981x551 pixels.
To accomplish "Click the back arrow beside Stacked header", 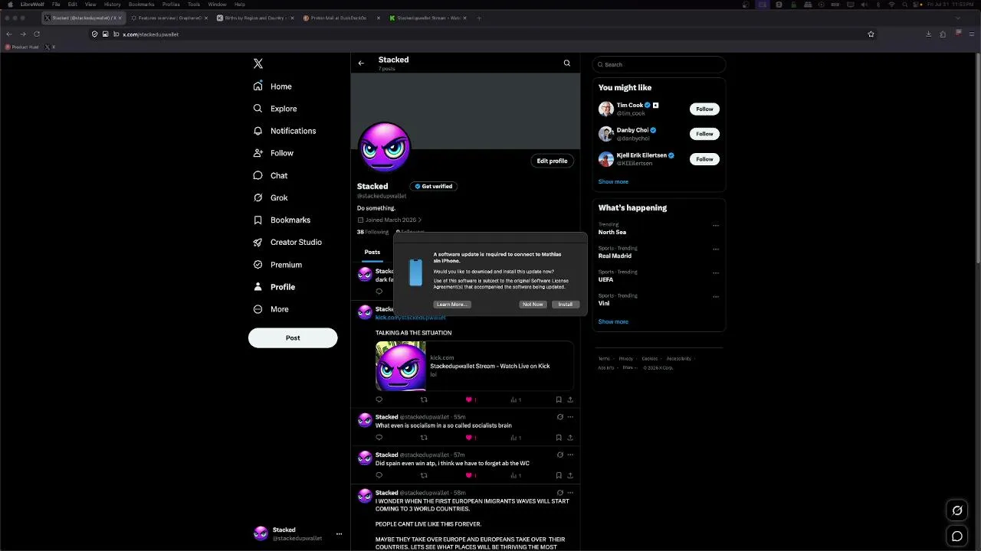I will point(361,64).
